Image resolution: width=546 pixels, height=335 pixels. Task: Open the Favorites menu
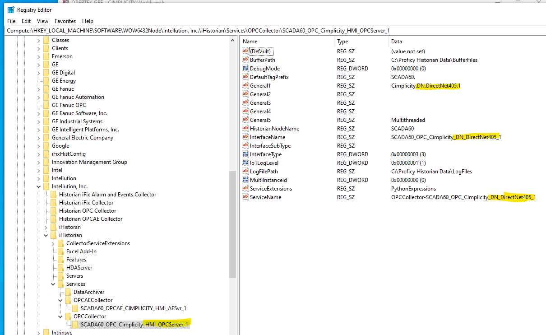point(65,21)
